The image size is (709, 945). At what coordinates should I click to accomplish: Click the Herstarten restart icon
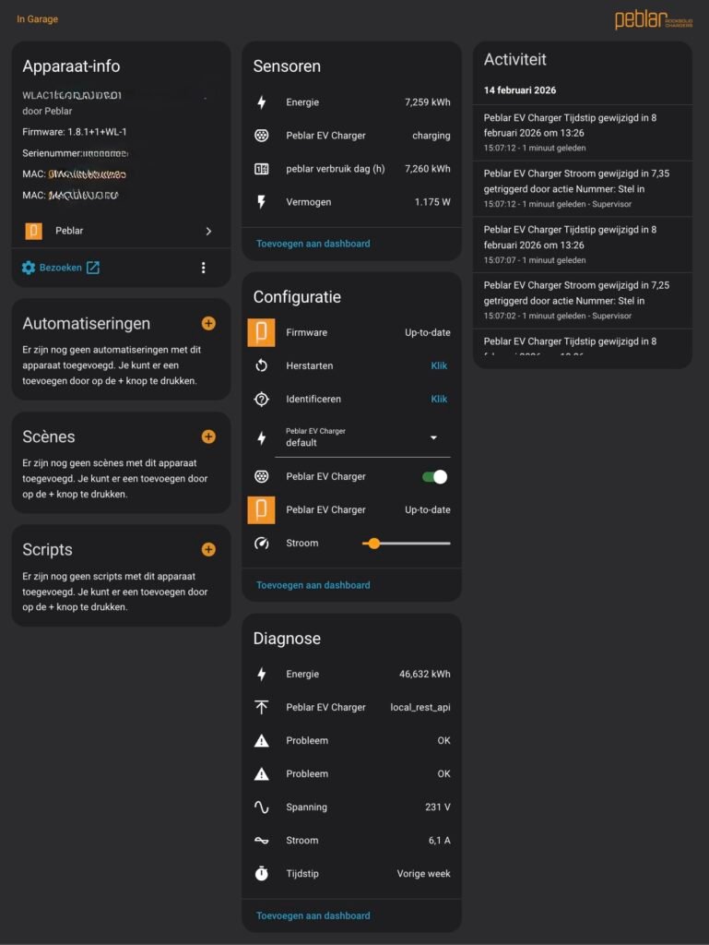[x=262, y=365]
